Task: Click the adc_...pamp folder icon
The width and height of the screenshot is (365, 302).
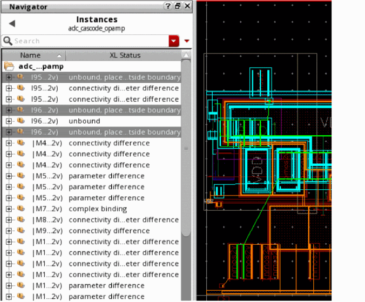Action: point(9,66)
